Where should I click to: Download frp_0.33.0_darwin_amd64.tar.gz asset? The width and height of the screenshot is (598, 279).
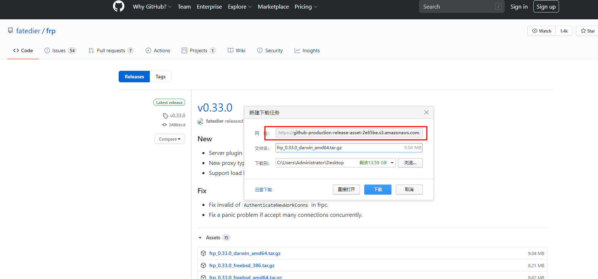point(245,253)
